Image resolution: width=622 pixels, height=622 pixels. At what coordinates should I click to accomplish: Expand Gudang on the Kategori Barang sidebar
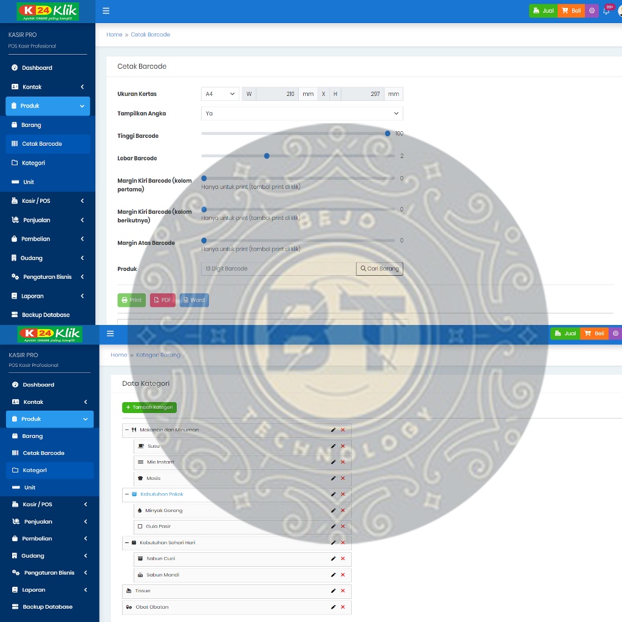50,556
